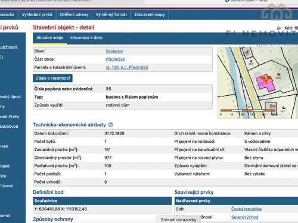The image size is (298, 223).
Task: Open the Vyhledání prvků menu
Action: 37,14
